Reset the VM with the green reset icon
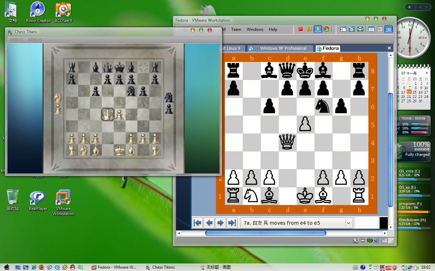The width and height of the screenshot is (435, 271). pos(326,29)
